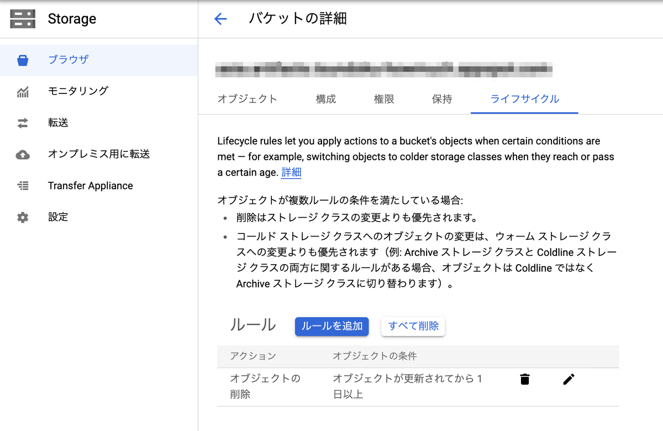
Task: Select the ブラウザ sidebar icon
Action: point(22,60)
